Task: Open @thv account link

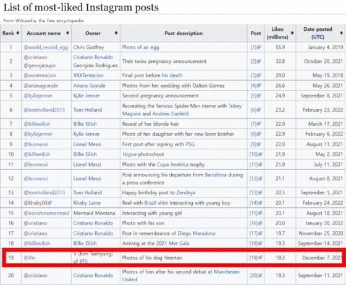Action: click(x=30, y=257)
